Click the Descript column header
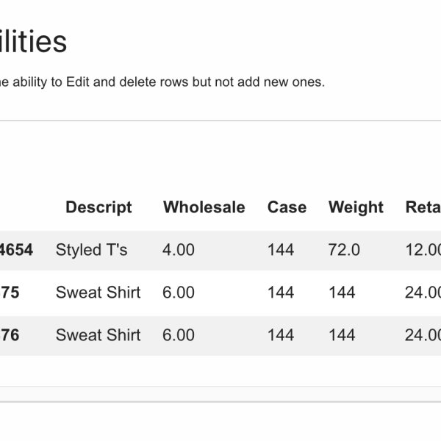Viewport: 441px width, 441px height. [98, 207]
